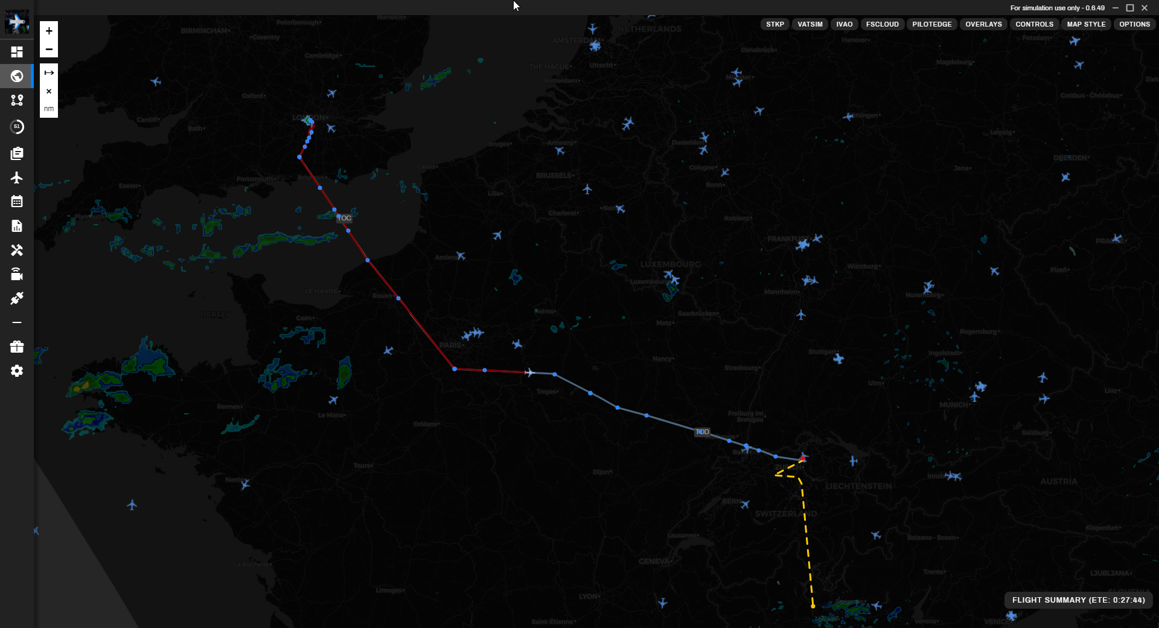Open the MAP STYLE dropdown

[x=1086, y=24]
